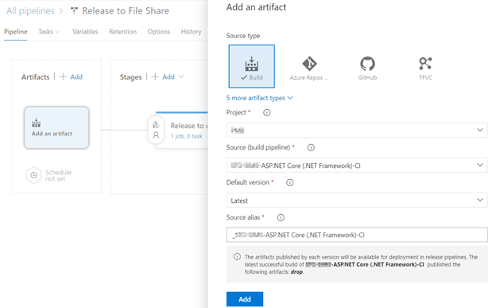Click the pre-deployment approvers person icon
Viewport: 496px width, 308px height.
point(156,135)
